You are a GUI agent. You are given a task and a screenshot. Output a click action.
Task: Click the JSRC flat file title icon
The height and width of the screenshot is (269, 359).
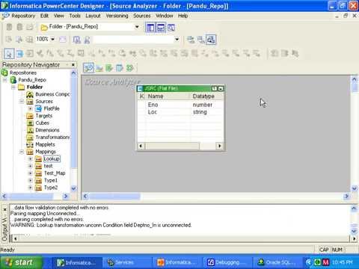coord(141,88)
